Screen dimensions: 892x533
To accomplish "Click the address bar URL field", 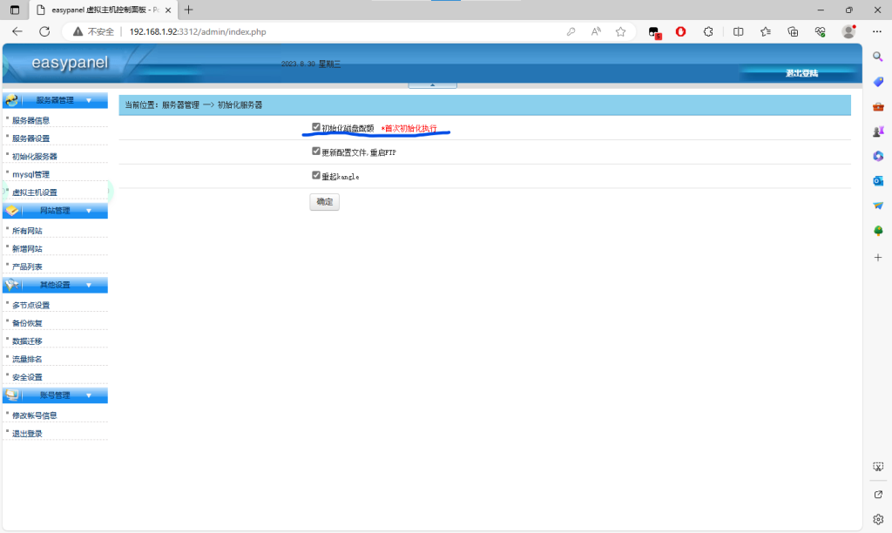I will [348, 31].
